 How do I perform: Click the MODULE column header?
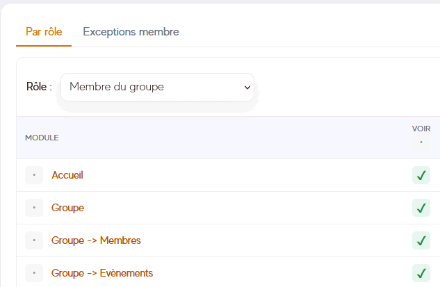click(42, 138)
